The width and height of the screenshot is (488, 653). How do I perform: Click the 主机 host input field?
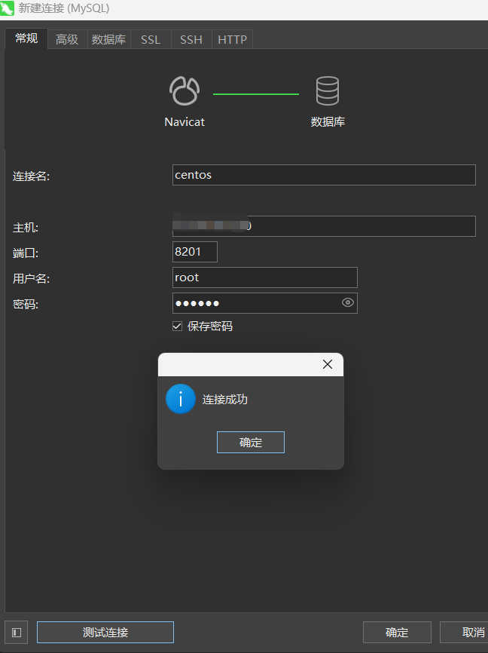(x=324, y=226)
